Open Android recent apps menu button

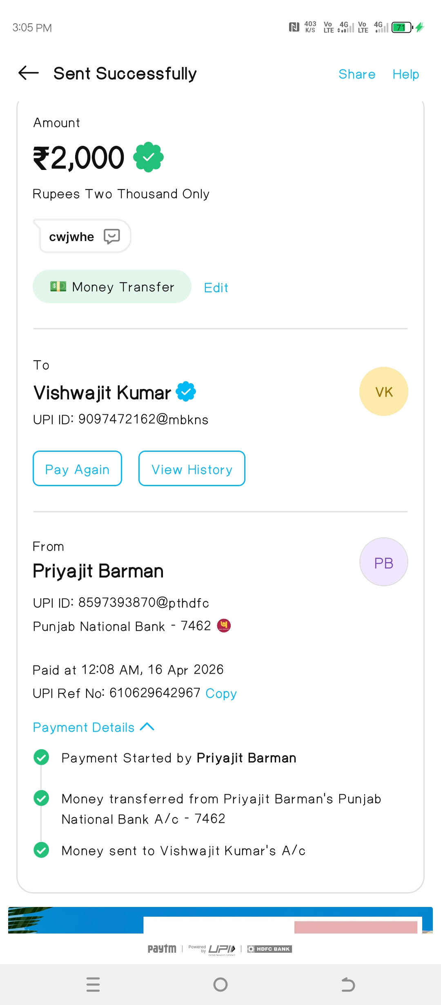pos(93,985)
